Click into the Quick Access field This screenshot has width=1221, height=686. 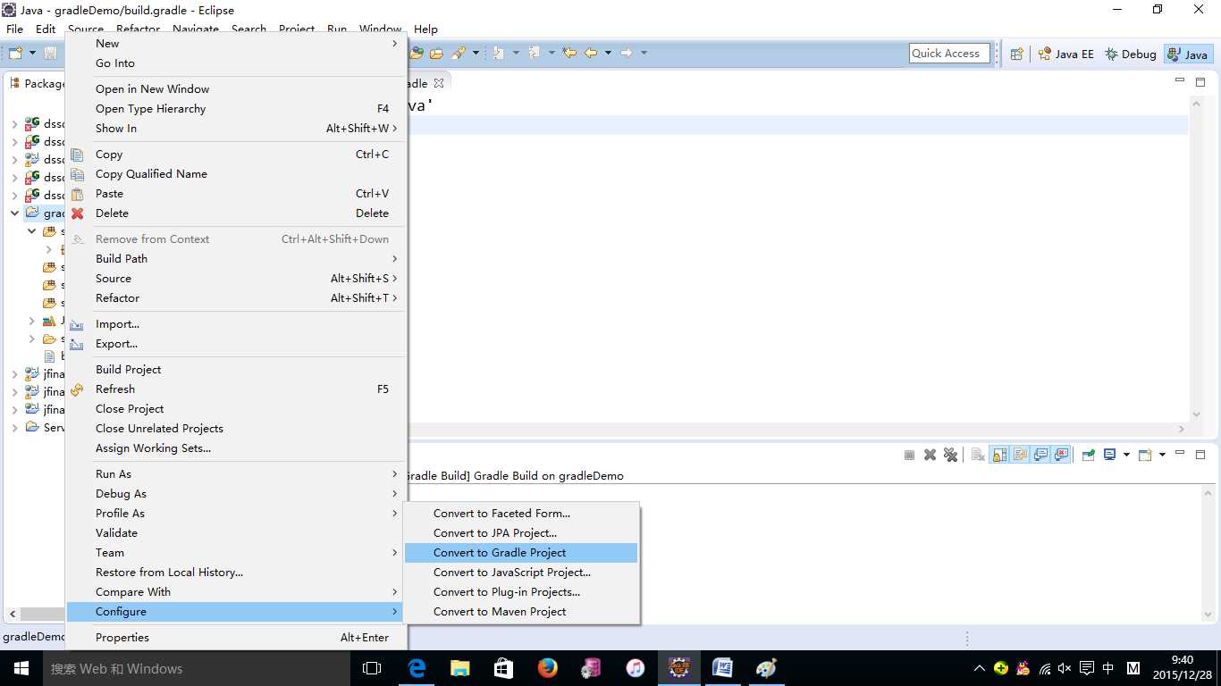pyautogui.click(x=949, y=54)
